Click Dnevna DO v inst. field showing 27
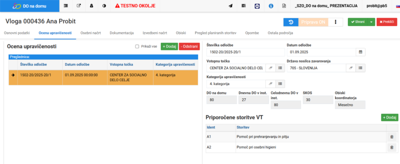 [x=253, y=100]
